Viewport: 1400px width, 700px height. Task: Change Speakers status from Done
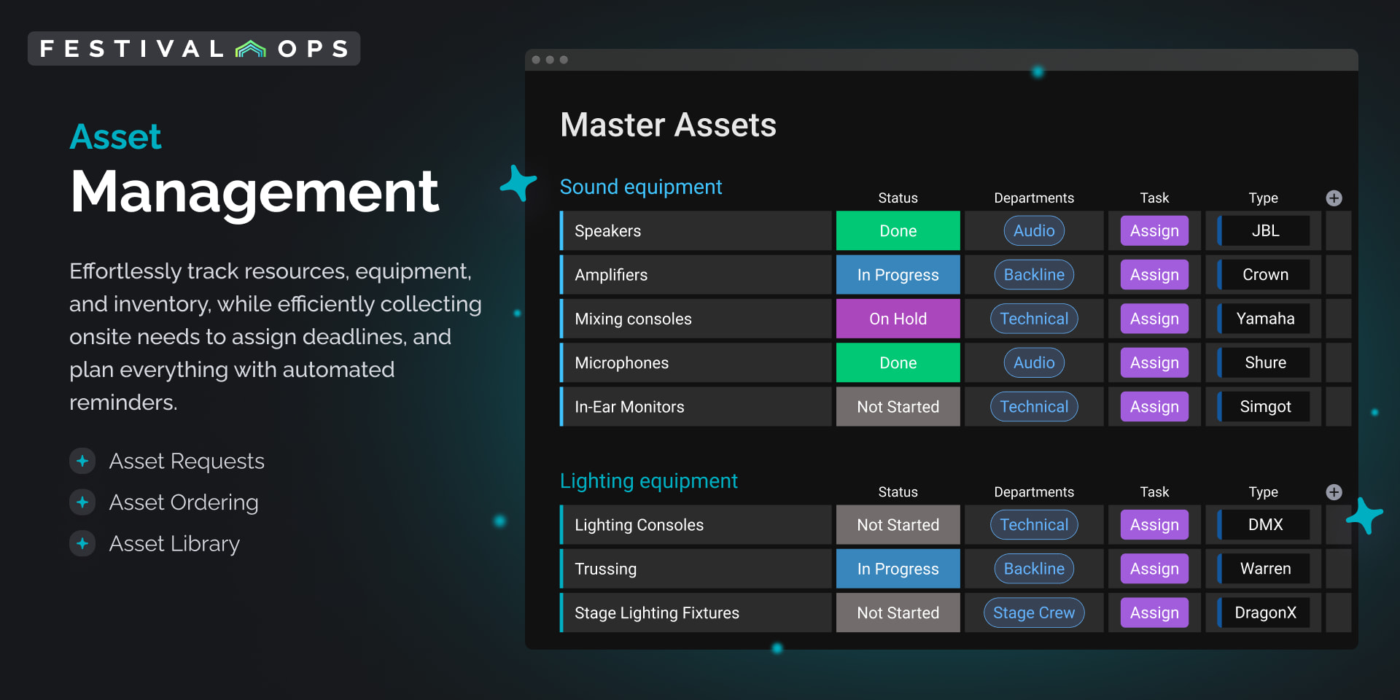tap(898, 230)
